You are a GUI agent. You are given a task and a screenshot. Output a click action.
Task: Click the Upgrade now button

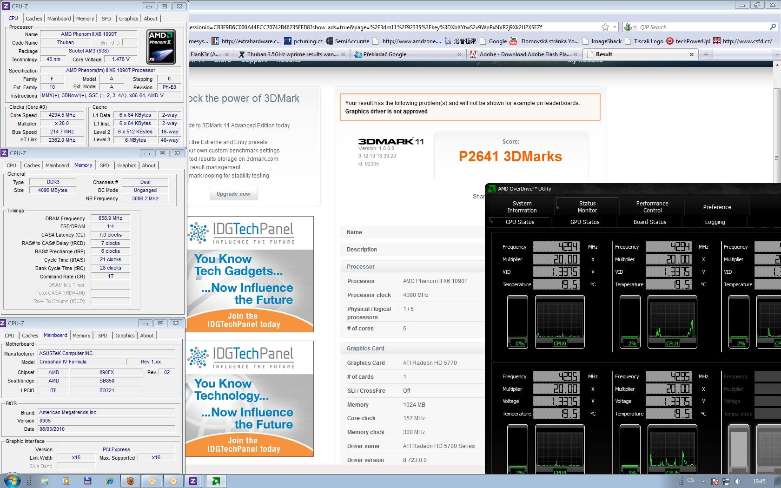point(233,194)
